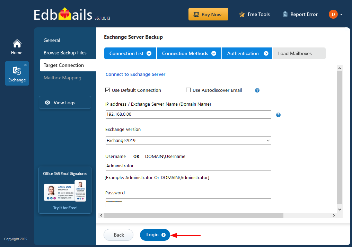Click the Login button
352x247 pixels.
click(155, 235)
